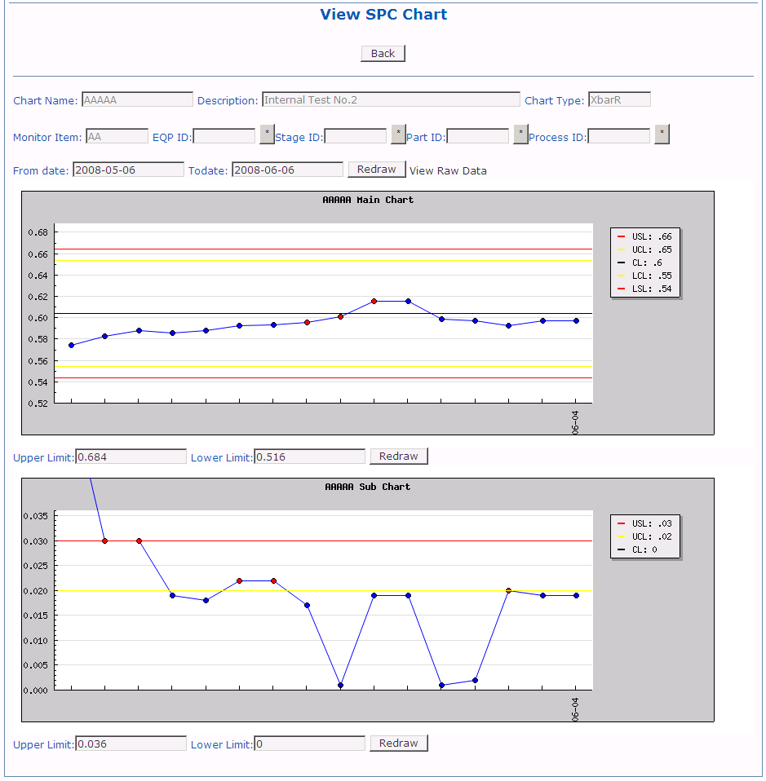
Task: Focus the empty Part ID input
Action: pos(478,136)
